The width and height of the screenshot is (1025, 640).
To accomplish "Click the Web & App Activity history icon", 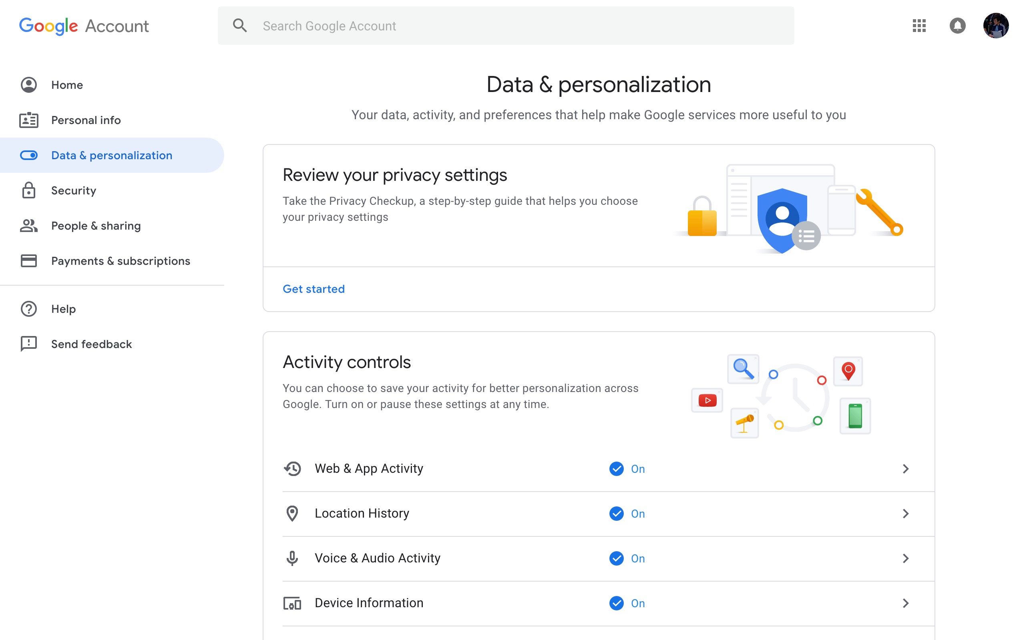I will tap(292, 468).
